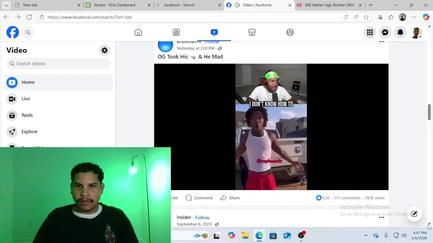Open Messenger chats icon
The image size is (433, 243).
[x=385, y=32]
